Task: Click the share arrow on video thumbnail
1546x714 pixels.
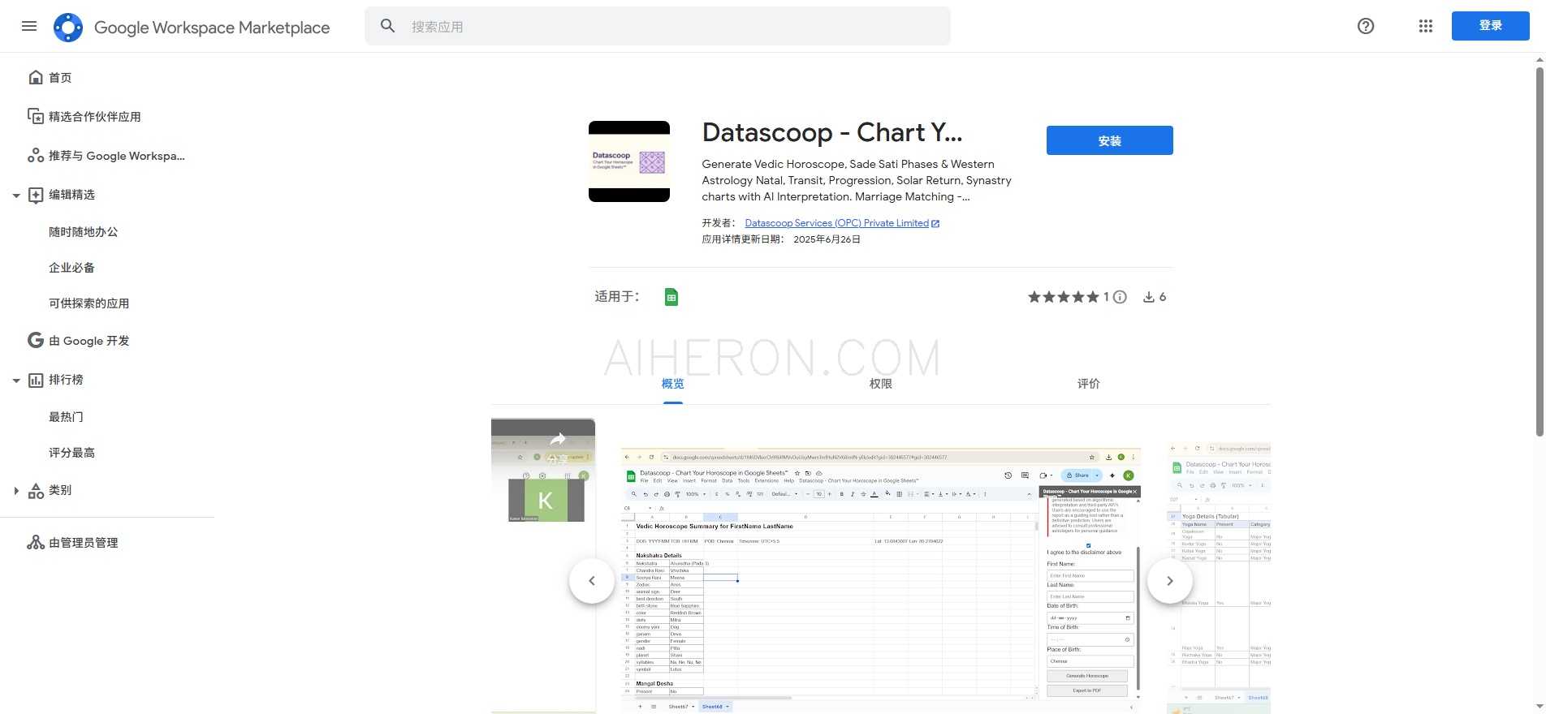Action: 558,439
